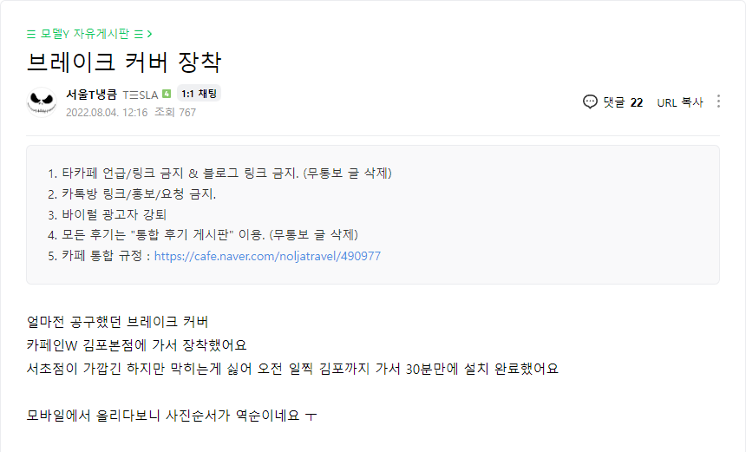746x452 pixels.
Task: Click the green member grade badge icon
Action: tap(167, 94)
